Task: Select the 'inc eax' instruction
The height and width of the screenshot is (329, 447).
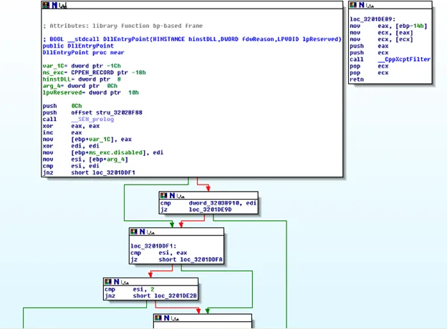Action: pos(62,132)
